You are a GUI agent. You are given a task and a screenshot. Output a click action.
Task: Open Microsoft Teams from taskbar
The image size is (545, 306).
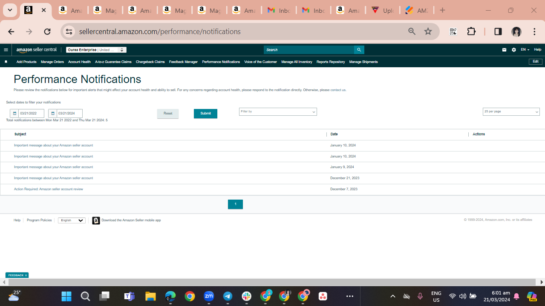coord(129,296)
